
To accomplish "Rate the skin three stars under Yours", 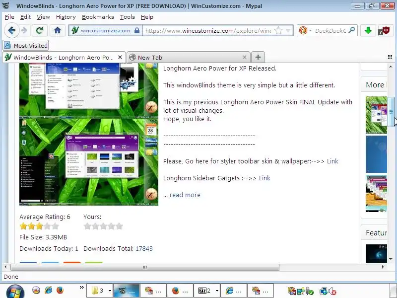I will point(103,226).
